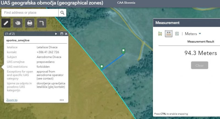This screenshot has height=119, width=220.
Task: Show next feature in popup
Action: coord(56,34)
